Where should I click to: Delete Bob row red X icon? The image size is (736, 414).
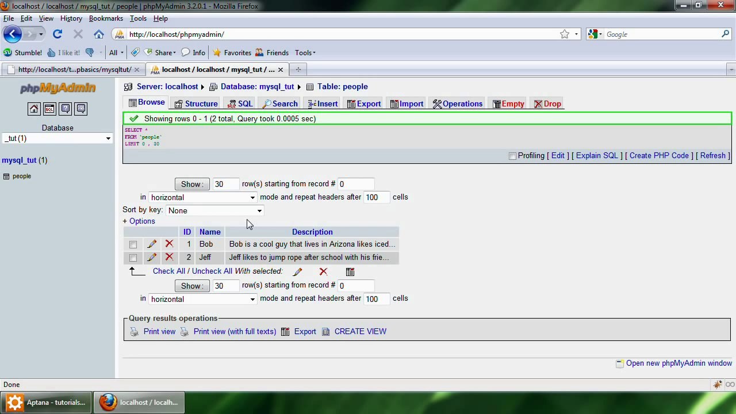(169, 244)
